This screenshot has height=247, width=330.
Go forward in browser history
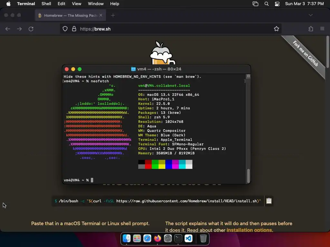click(x=19, y=29)
